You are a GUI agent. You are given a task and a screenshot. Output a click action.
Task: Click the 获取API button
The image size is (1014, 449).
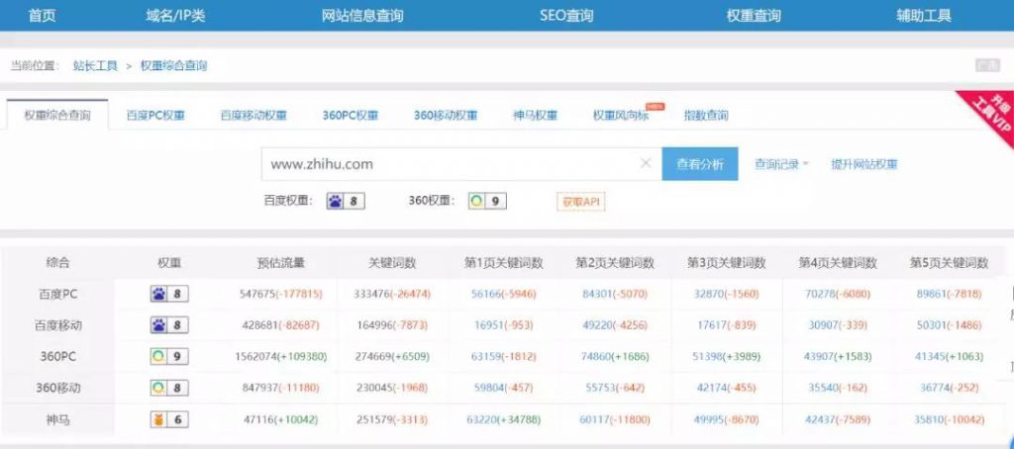[x=580, y=202]
